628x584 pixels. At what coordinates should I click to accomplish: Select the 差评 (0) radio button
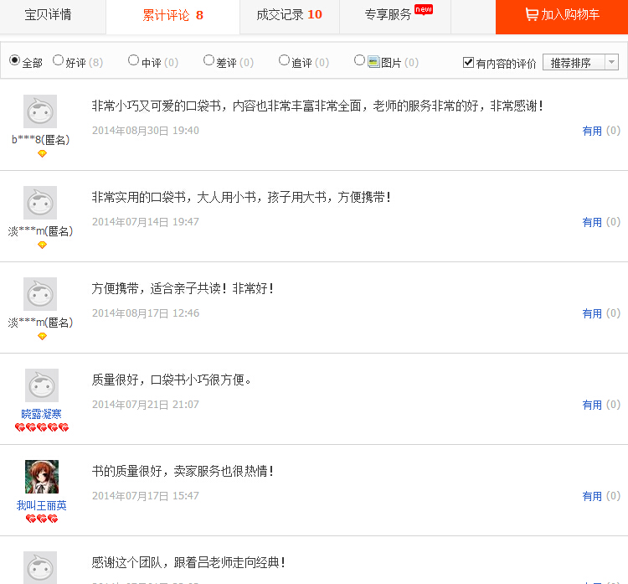pos(208,60)
